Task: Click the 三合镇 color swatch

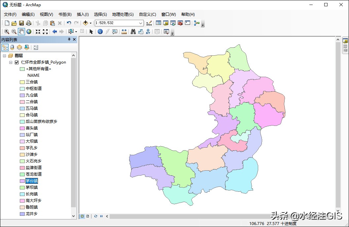Action: click(x=22, y=82)
